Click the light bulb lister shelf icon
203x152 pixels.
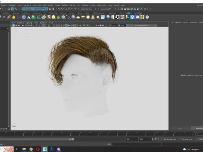[127, 17]
